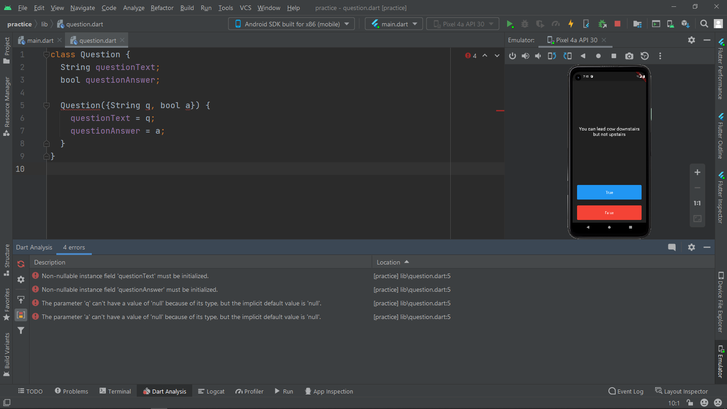This screenshot has height=409, width=727.
Task: Click Dart Analysis feedback speech bubble icon
Action: pyautogui.click(x=672, y=247)
